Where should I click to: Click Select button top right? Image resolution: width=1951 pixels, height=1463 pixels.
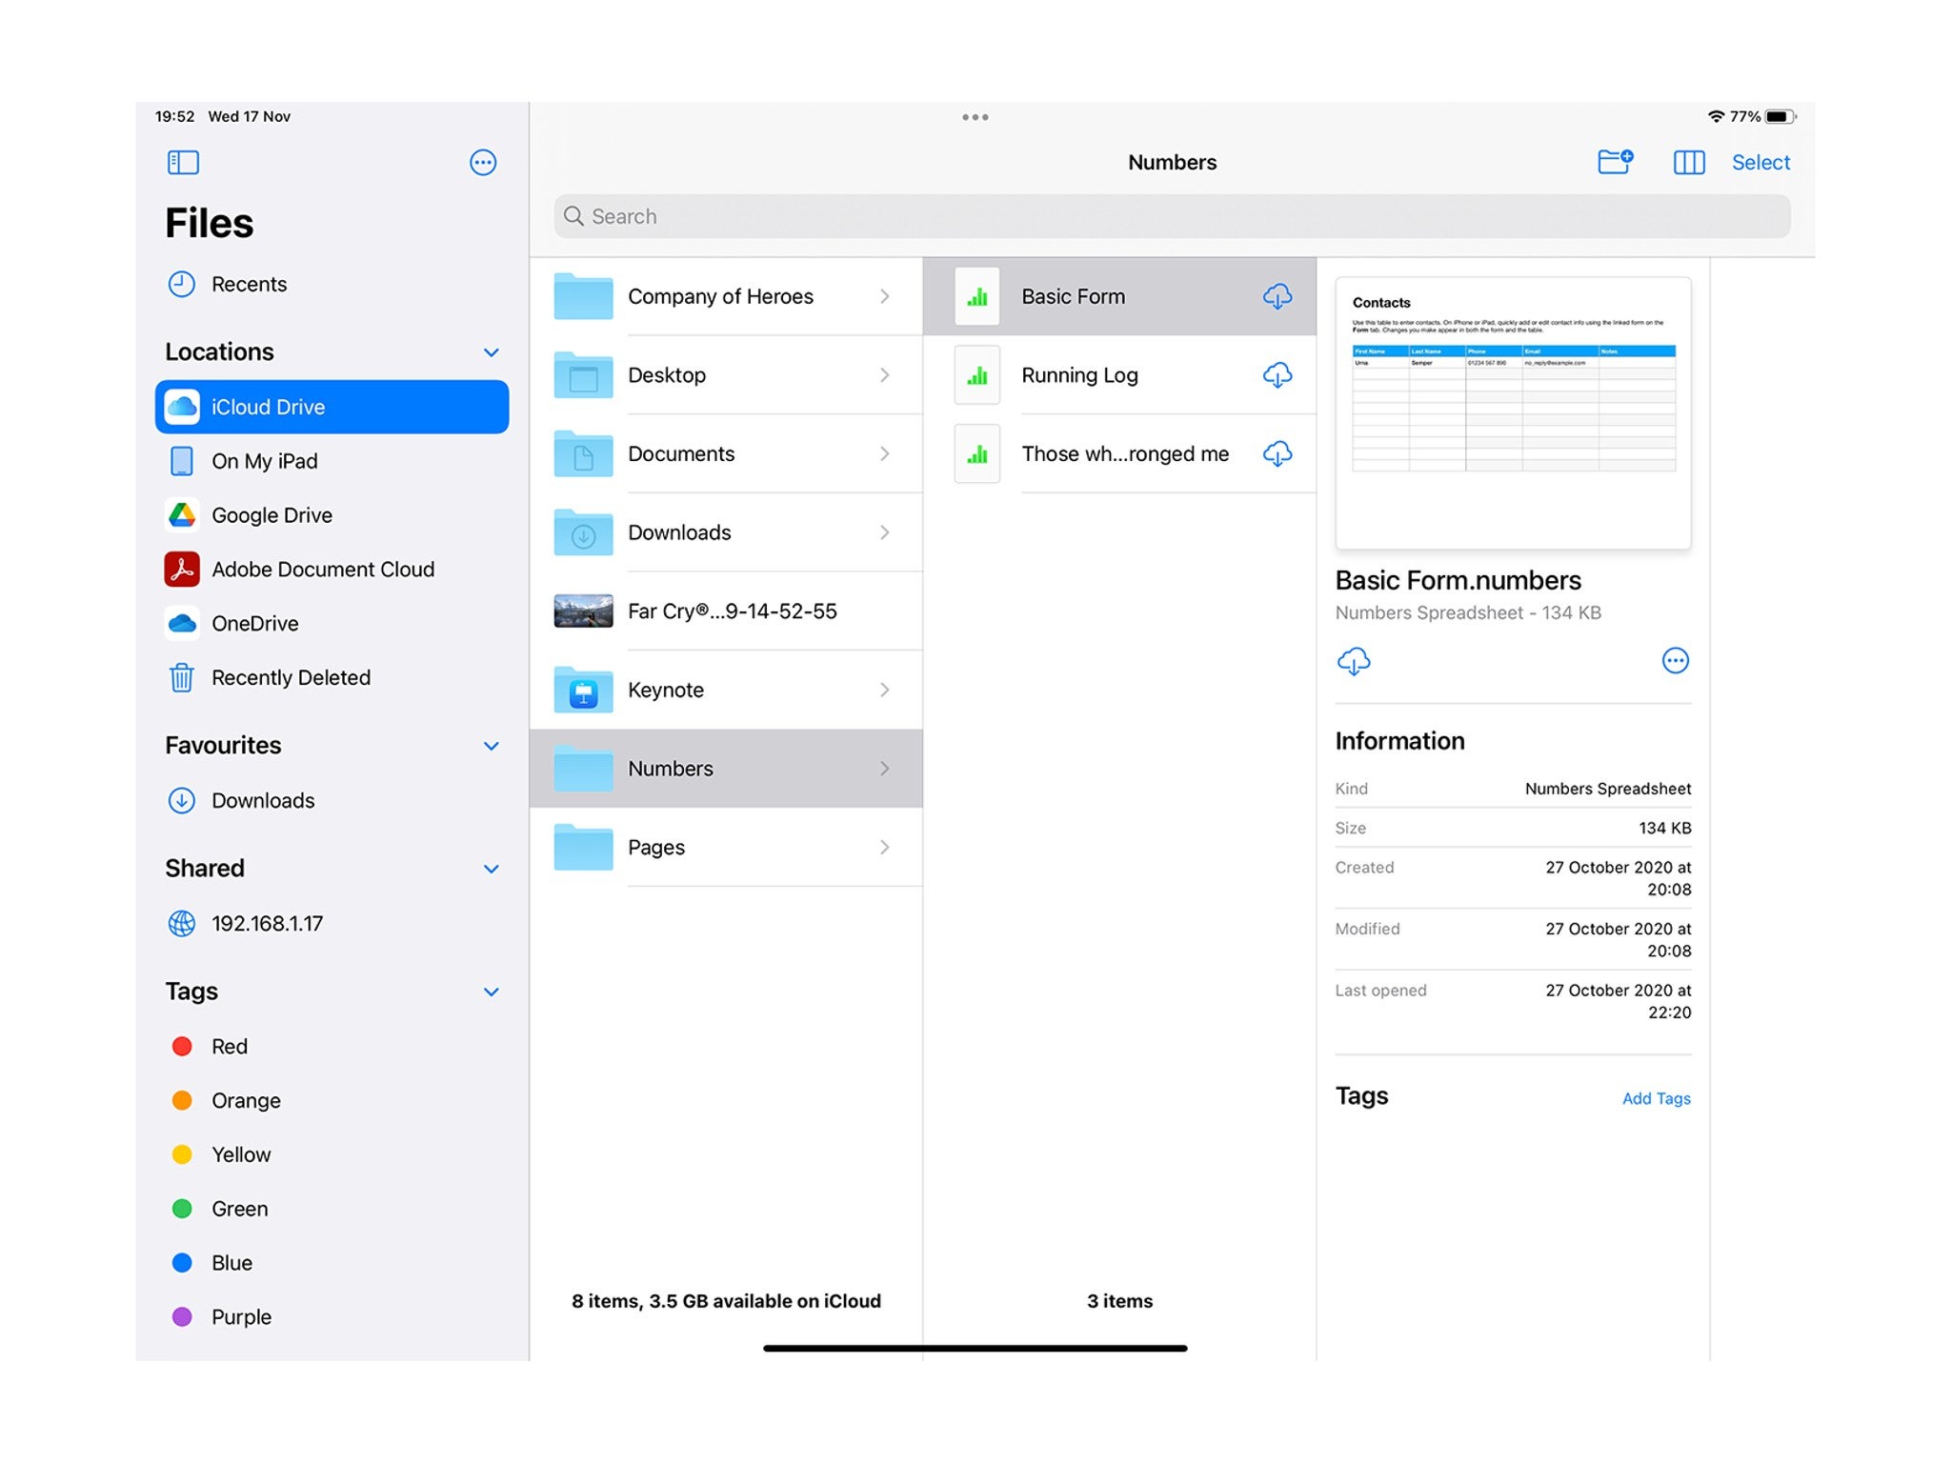point(1762,163)
